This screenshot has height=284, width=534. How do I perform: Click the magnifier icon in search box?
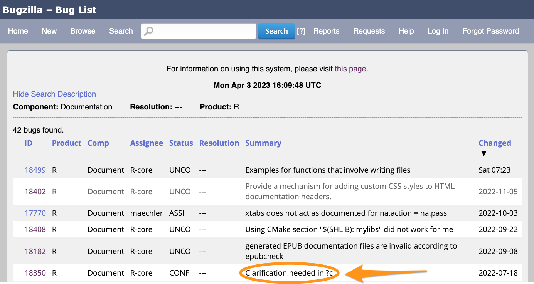click(149, 31)
